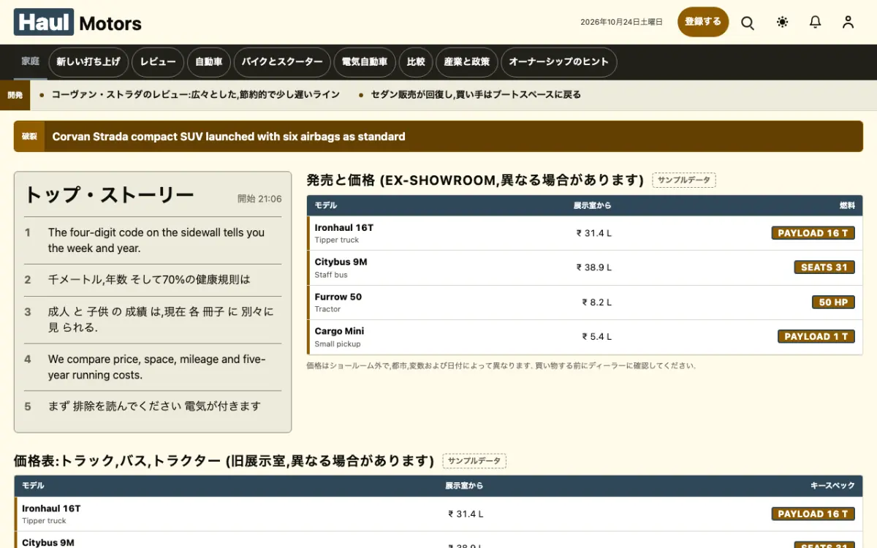Click the ₹ 8.2 L price
The width and height of the screenshot is (877, 548).
point(597,302)
